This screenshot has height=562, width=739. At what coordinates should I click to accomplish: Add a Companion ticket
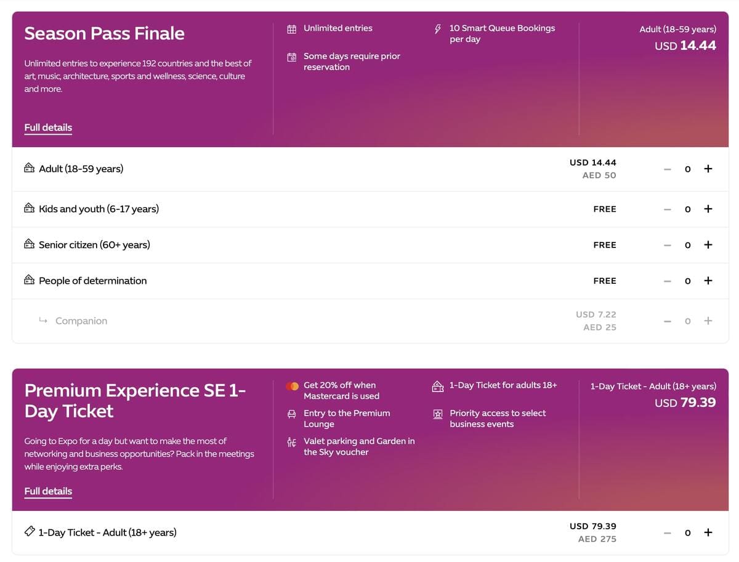708,321
